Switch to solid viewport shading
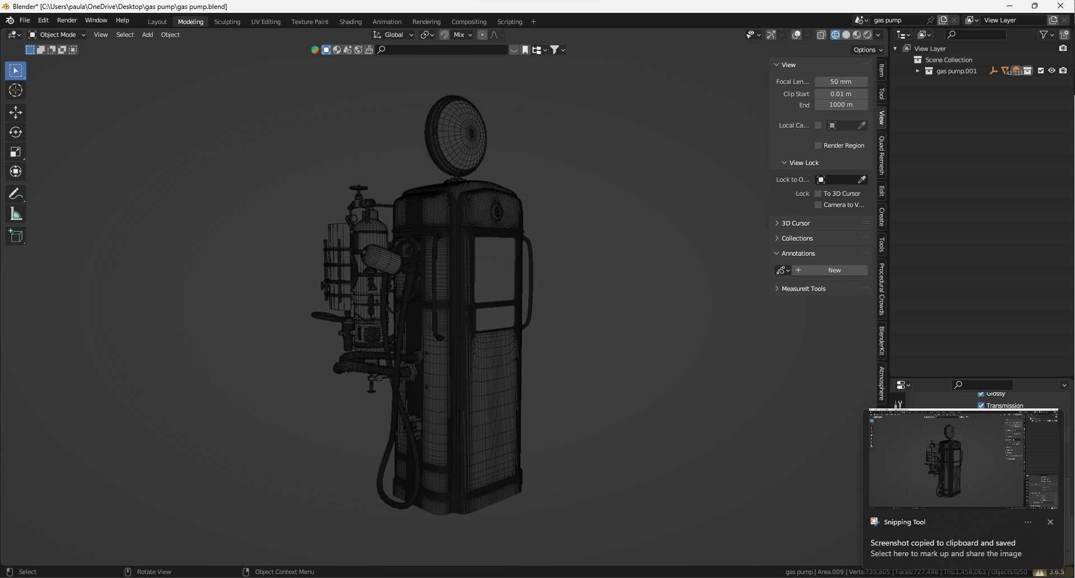The width and height of the screenshot is (1075, 578). [846, 35]
